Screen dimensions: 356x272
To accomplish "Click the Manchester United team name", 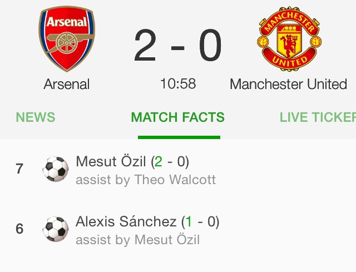I will pos(288,85).
